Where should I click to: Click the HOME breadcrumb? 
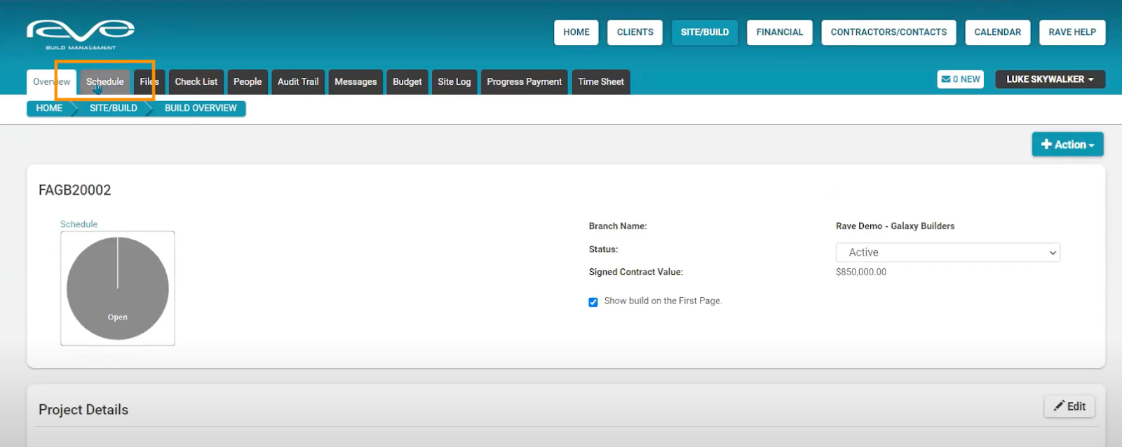(x=49, y=109)
